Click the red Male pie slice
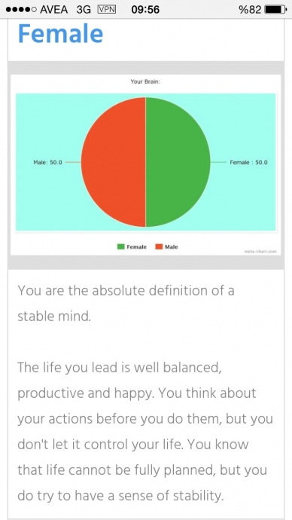Screen dimensions: 292x520 113,162
